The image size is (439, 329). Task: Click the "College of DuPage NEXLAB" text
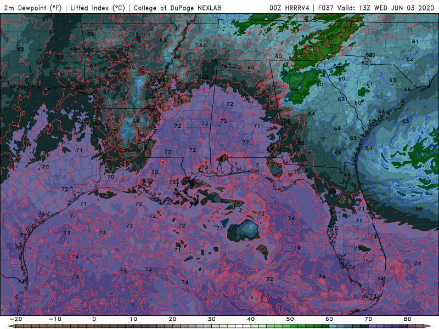coord(177,8)
